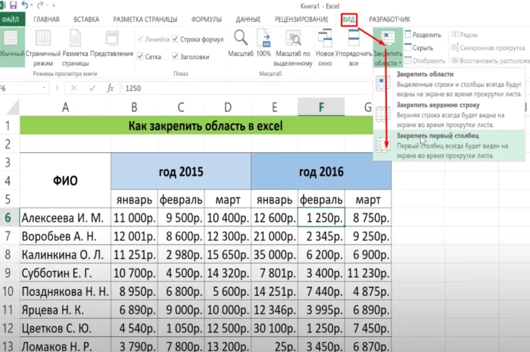Image resolution: width=530 pixels, height=352 pixels.
Task: Toggle the Заголовки headings checkbox
Action: (x=176, y=56)
